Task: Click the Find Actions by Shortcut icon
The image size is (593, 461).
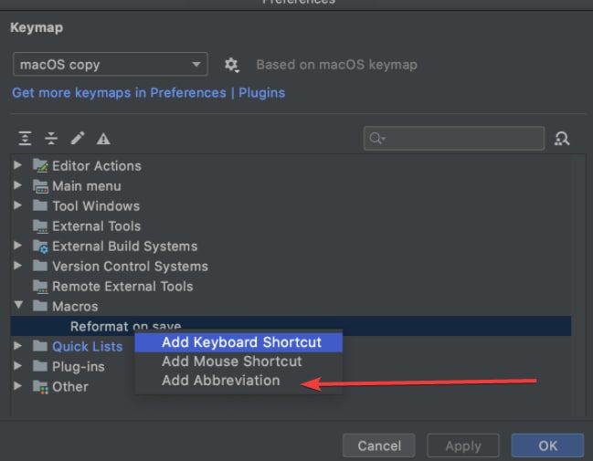Action: tap(562, 139)
